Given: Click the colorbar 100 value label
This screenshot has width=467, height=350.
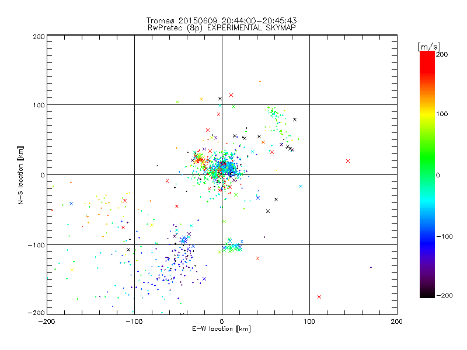Looking at the screenshot, I should 442,114.
